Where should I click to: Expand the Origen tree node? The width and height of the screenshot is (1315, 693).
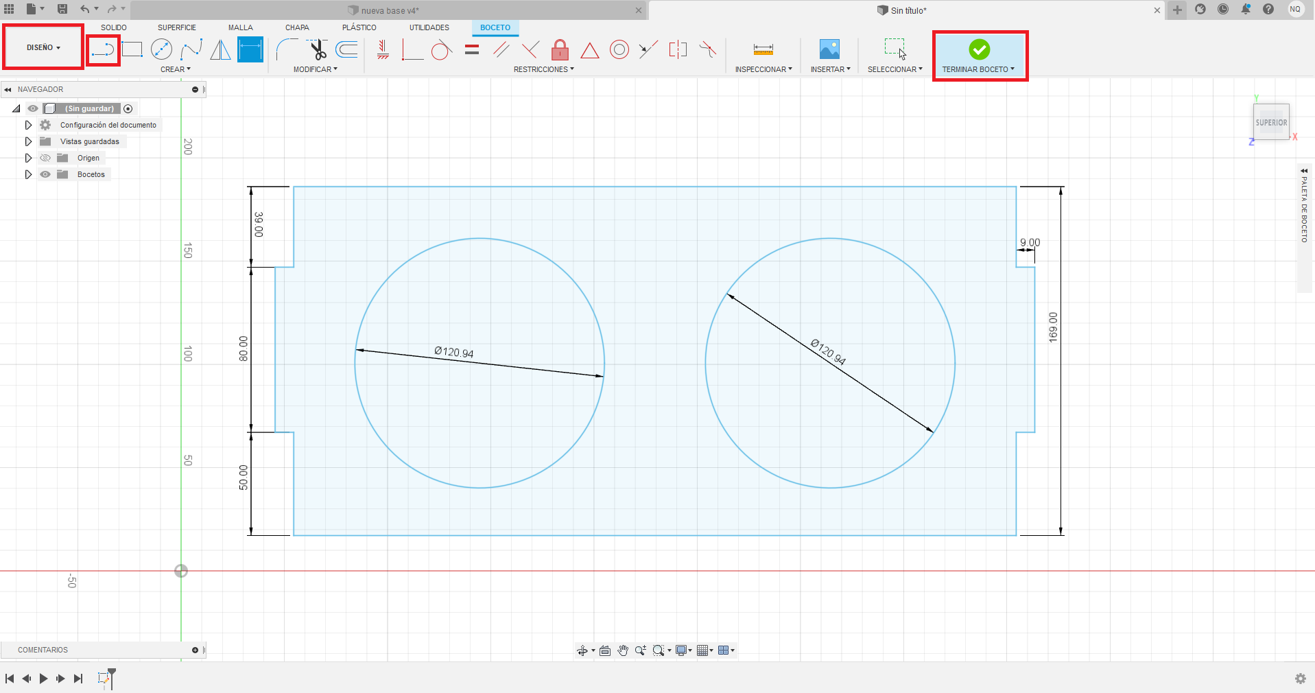(28, 158)
